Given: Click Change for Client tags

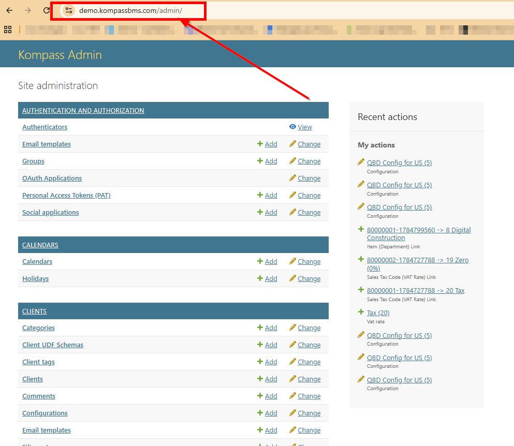Looking at the screenshot, I should tap(305, 362).
